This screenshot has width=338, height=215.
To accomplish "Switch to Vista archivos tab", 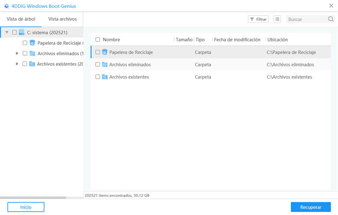I will [x=62, y=19].
